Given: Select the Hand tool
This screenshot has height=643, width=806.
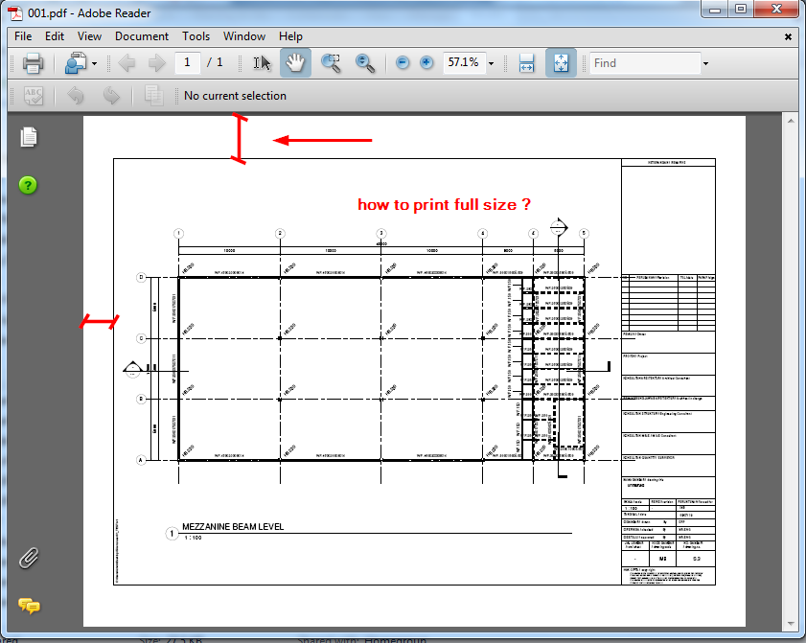Looking at the screenshot, I should pyautogui.click(x=294, y=62).
